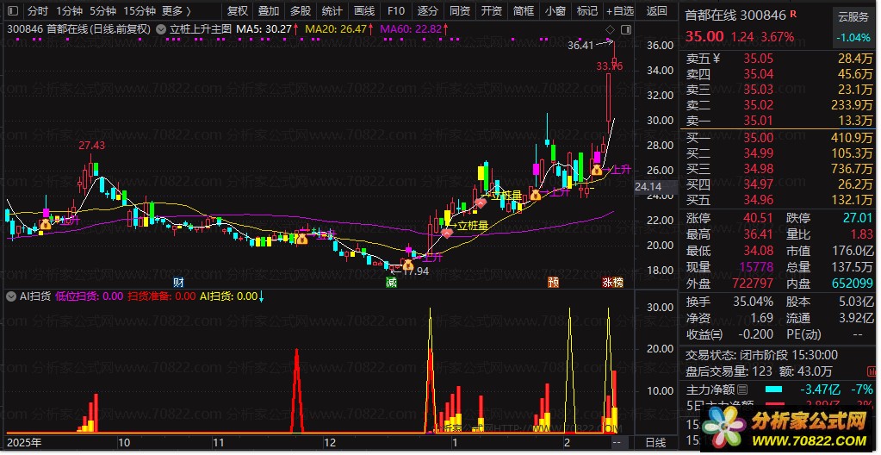Click the diamond icon above chart
881x455 pixels.
tap(611, 29)
